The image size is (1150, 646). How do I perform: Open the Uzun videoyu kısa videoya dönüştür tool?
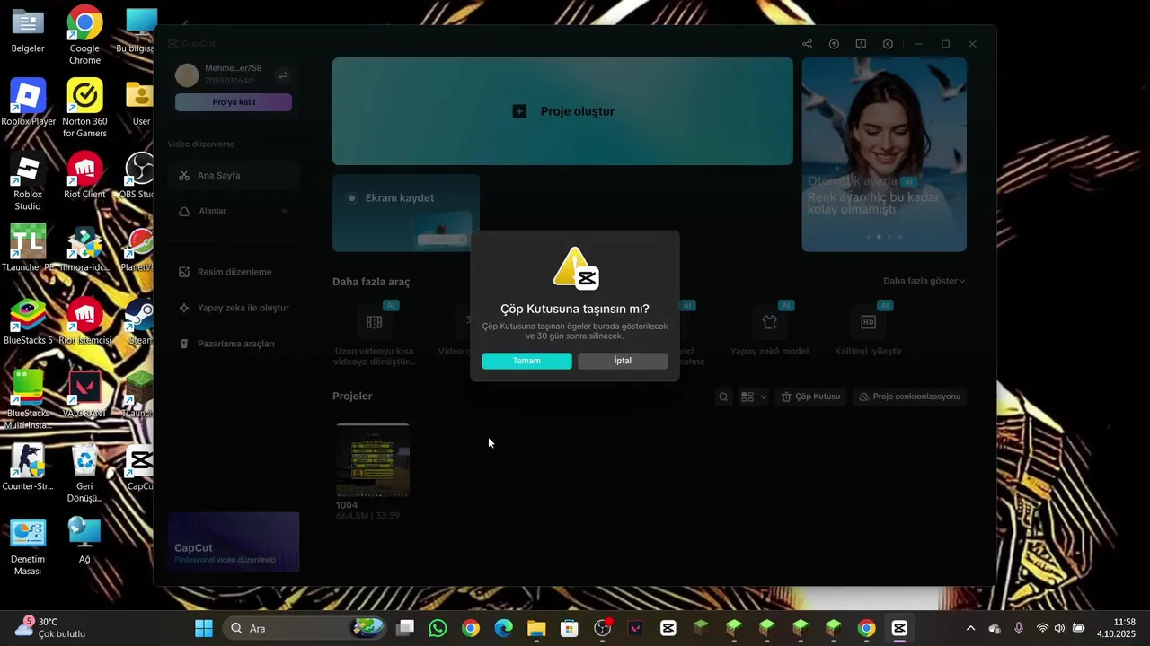[x=374, y=335]
